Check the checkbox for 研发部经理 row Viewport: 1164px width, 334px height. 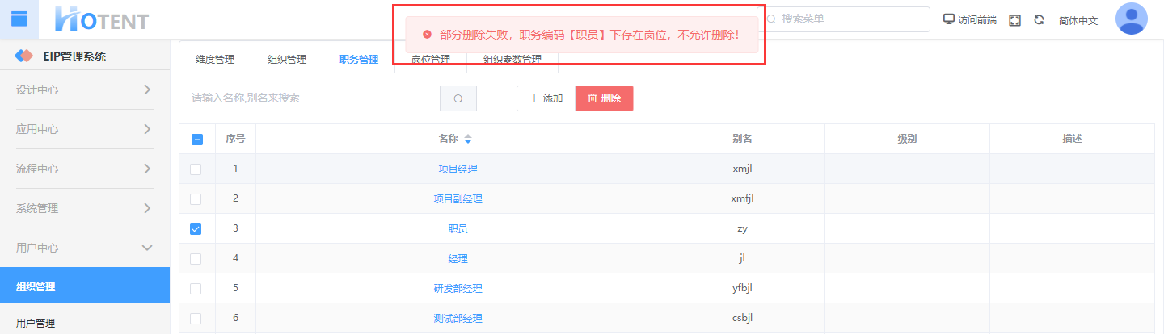[196, 289]
